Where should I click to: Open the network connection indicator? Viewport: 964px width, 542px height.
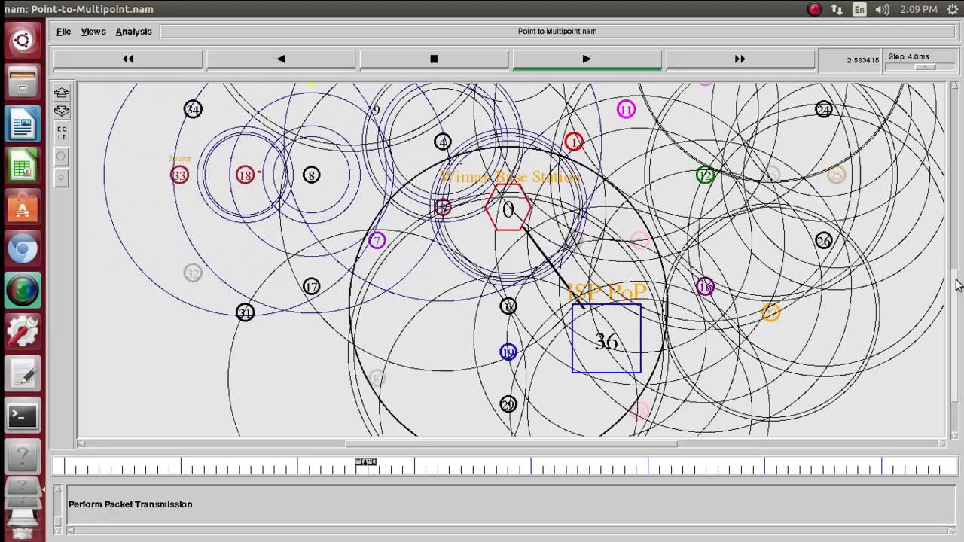pos(837,9)
